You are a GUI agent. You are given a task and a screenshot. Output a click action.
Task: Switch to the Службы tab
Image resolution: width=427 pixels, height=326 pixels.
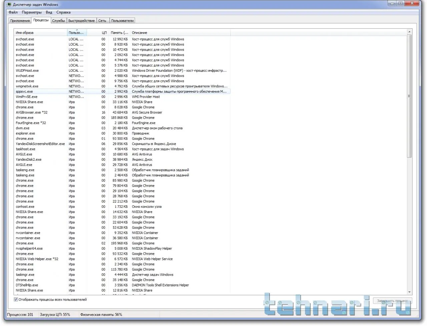[58, 21]
